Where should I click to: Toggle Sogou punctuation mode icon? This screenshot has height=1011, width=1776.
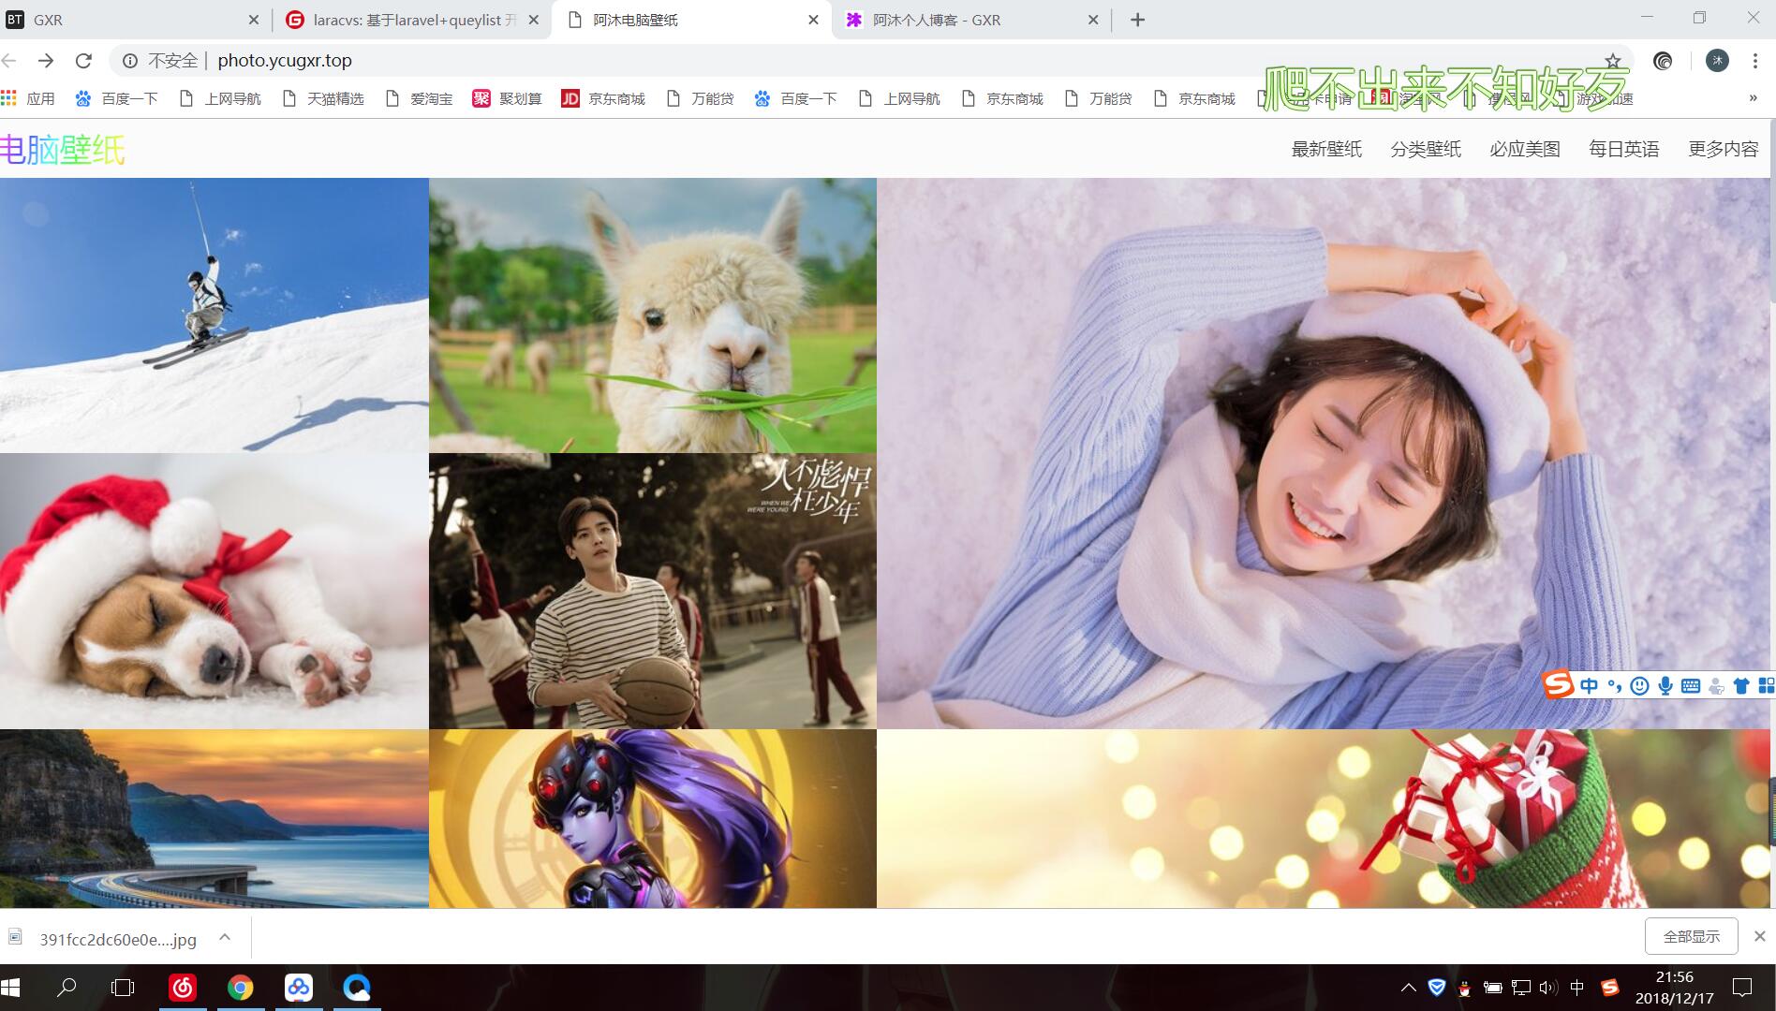pos(1614,686)
